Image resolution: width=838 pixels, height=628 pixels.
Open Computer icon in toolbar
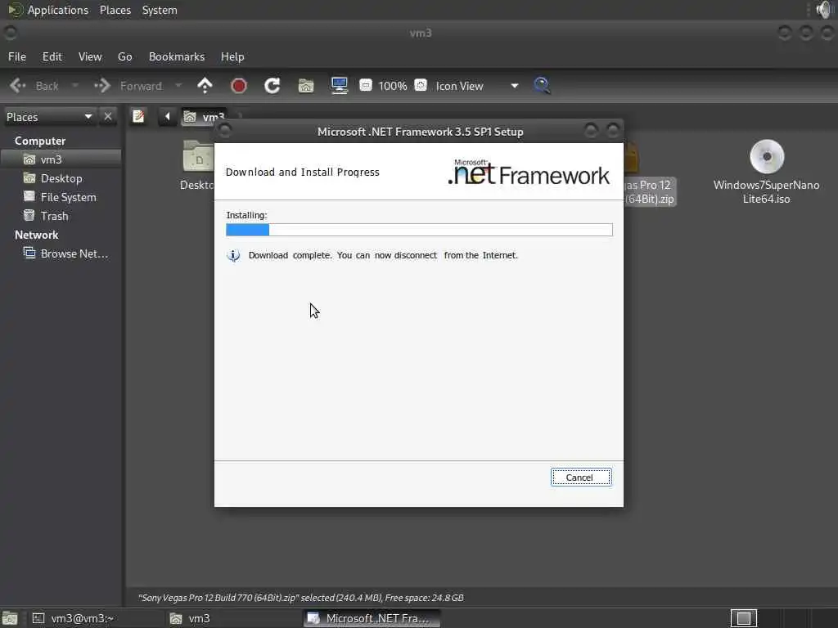coord(340,85)
